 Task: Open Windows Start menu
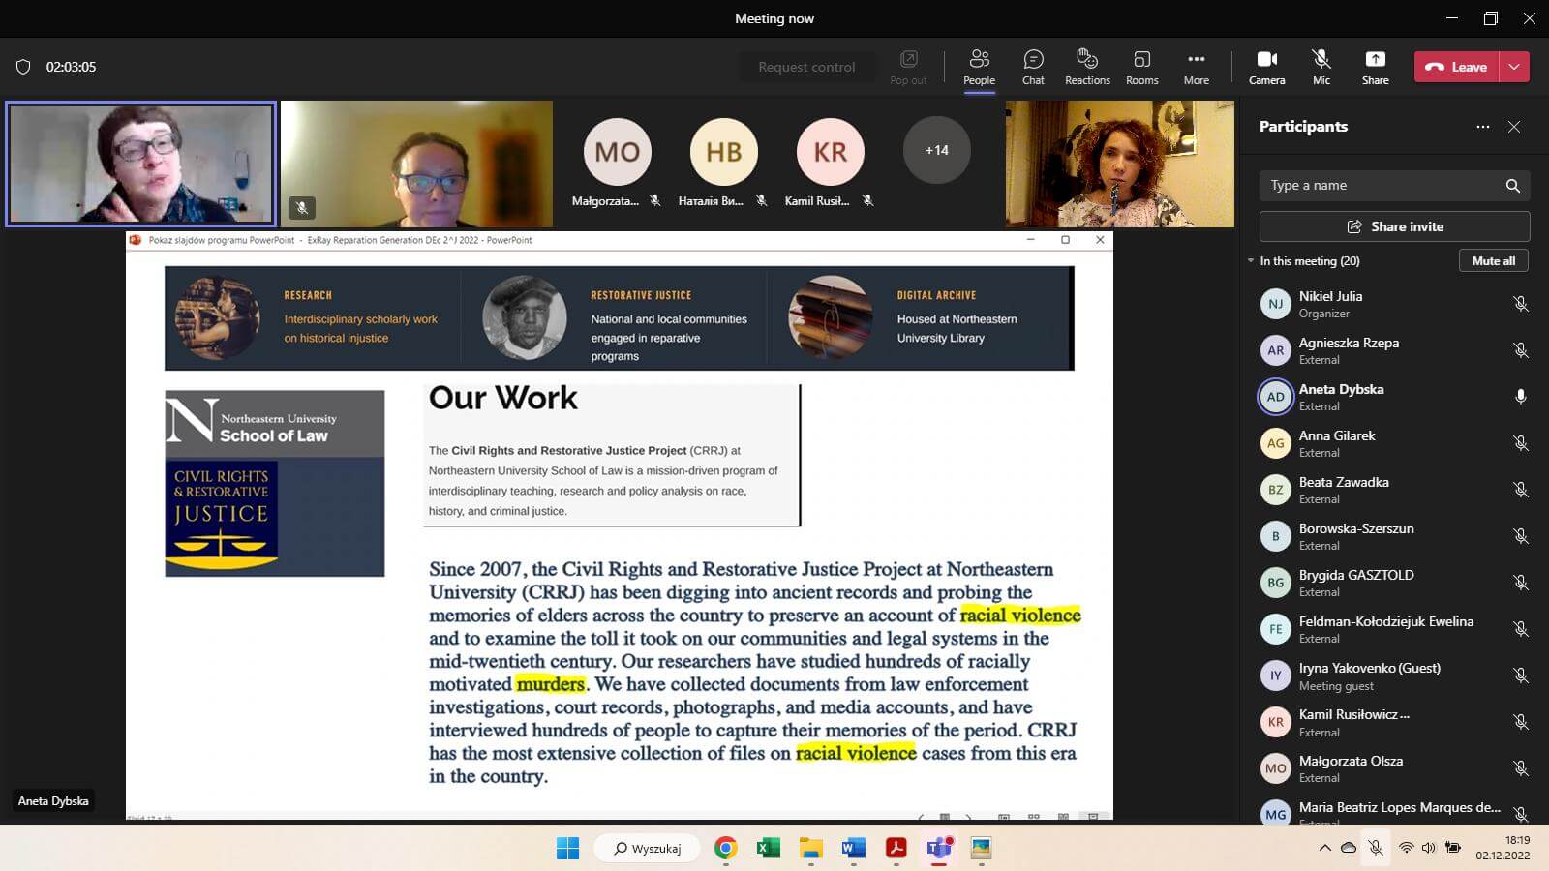click(567, 848)
